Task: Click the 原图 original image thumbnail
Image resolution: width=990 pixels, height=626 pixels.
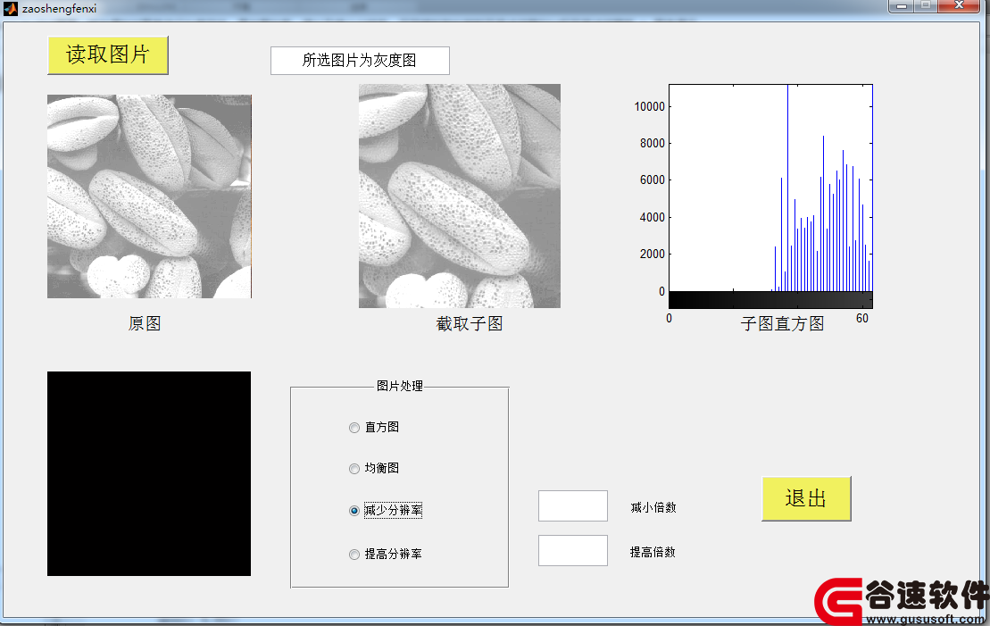Action: click(150, 196)
